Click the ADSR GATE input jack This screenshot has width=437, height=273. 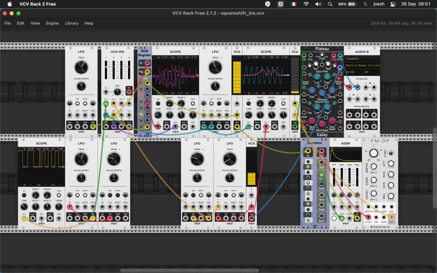pyautogui.click(x=342, y=218)
